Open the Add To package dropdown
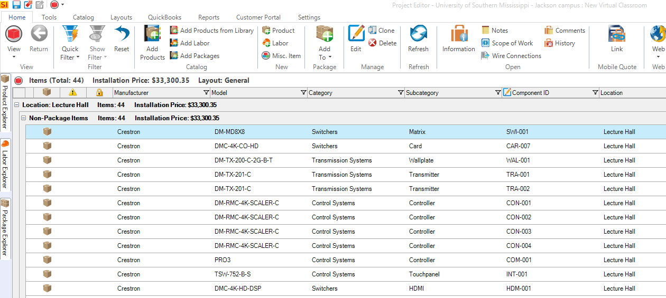This screenshot has height=298, width=666. coord(325,43)
